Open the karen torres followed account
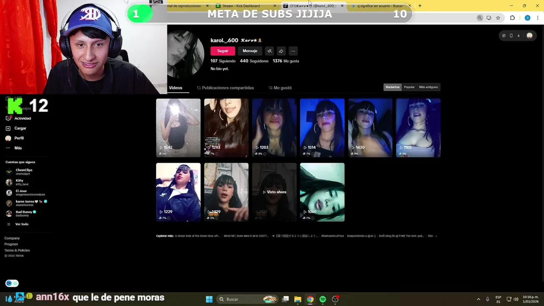This screenshot has width=544, height=306. point(26,203)
